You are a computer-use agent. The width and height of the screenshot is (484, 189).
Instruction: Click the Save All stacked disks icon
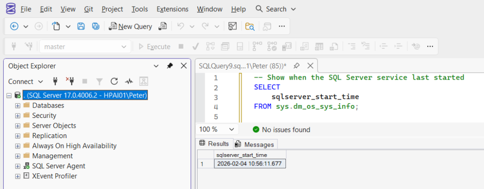[x=95, y=26]
